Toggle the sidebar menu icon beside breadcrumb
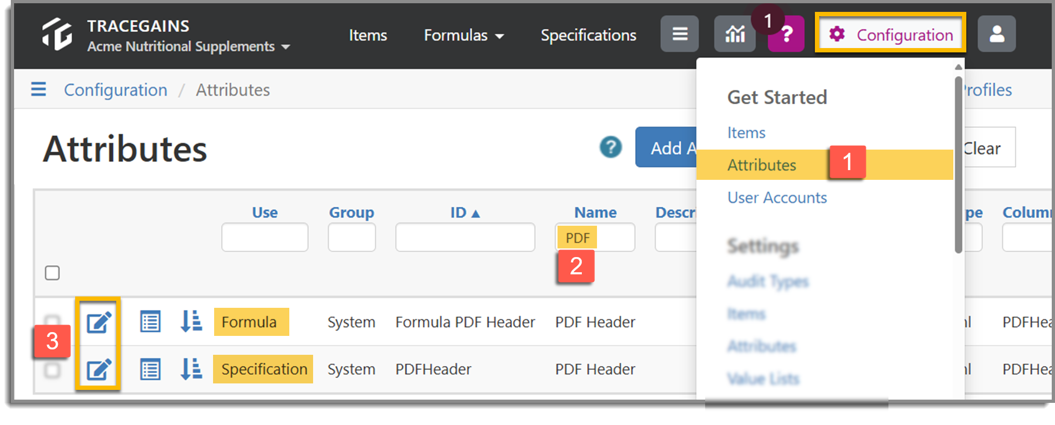Image resolution: width=1055 pixels, height=425 pixels. click(38, 89)
